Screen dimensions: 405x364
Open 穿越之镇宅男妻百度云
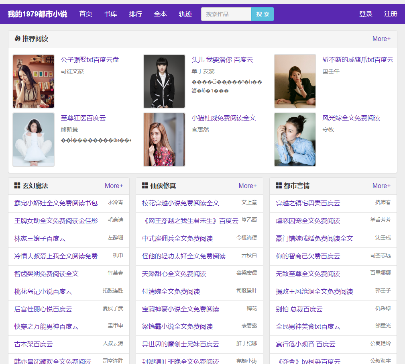coord(308,203)
